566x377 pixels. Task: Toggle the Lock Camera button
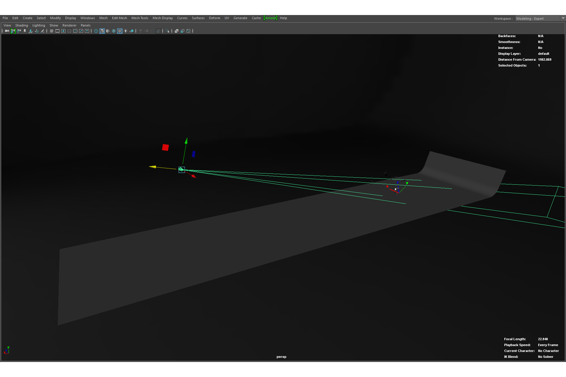[13, 31]
